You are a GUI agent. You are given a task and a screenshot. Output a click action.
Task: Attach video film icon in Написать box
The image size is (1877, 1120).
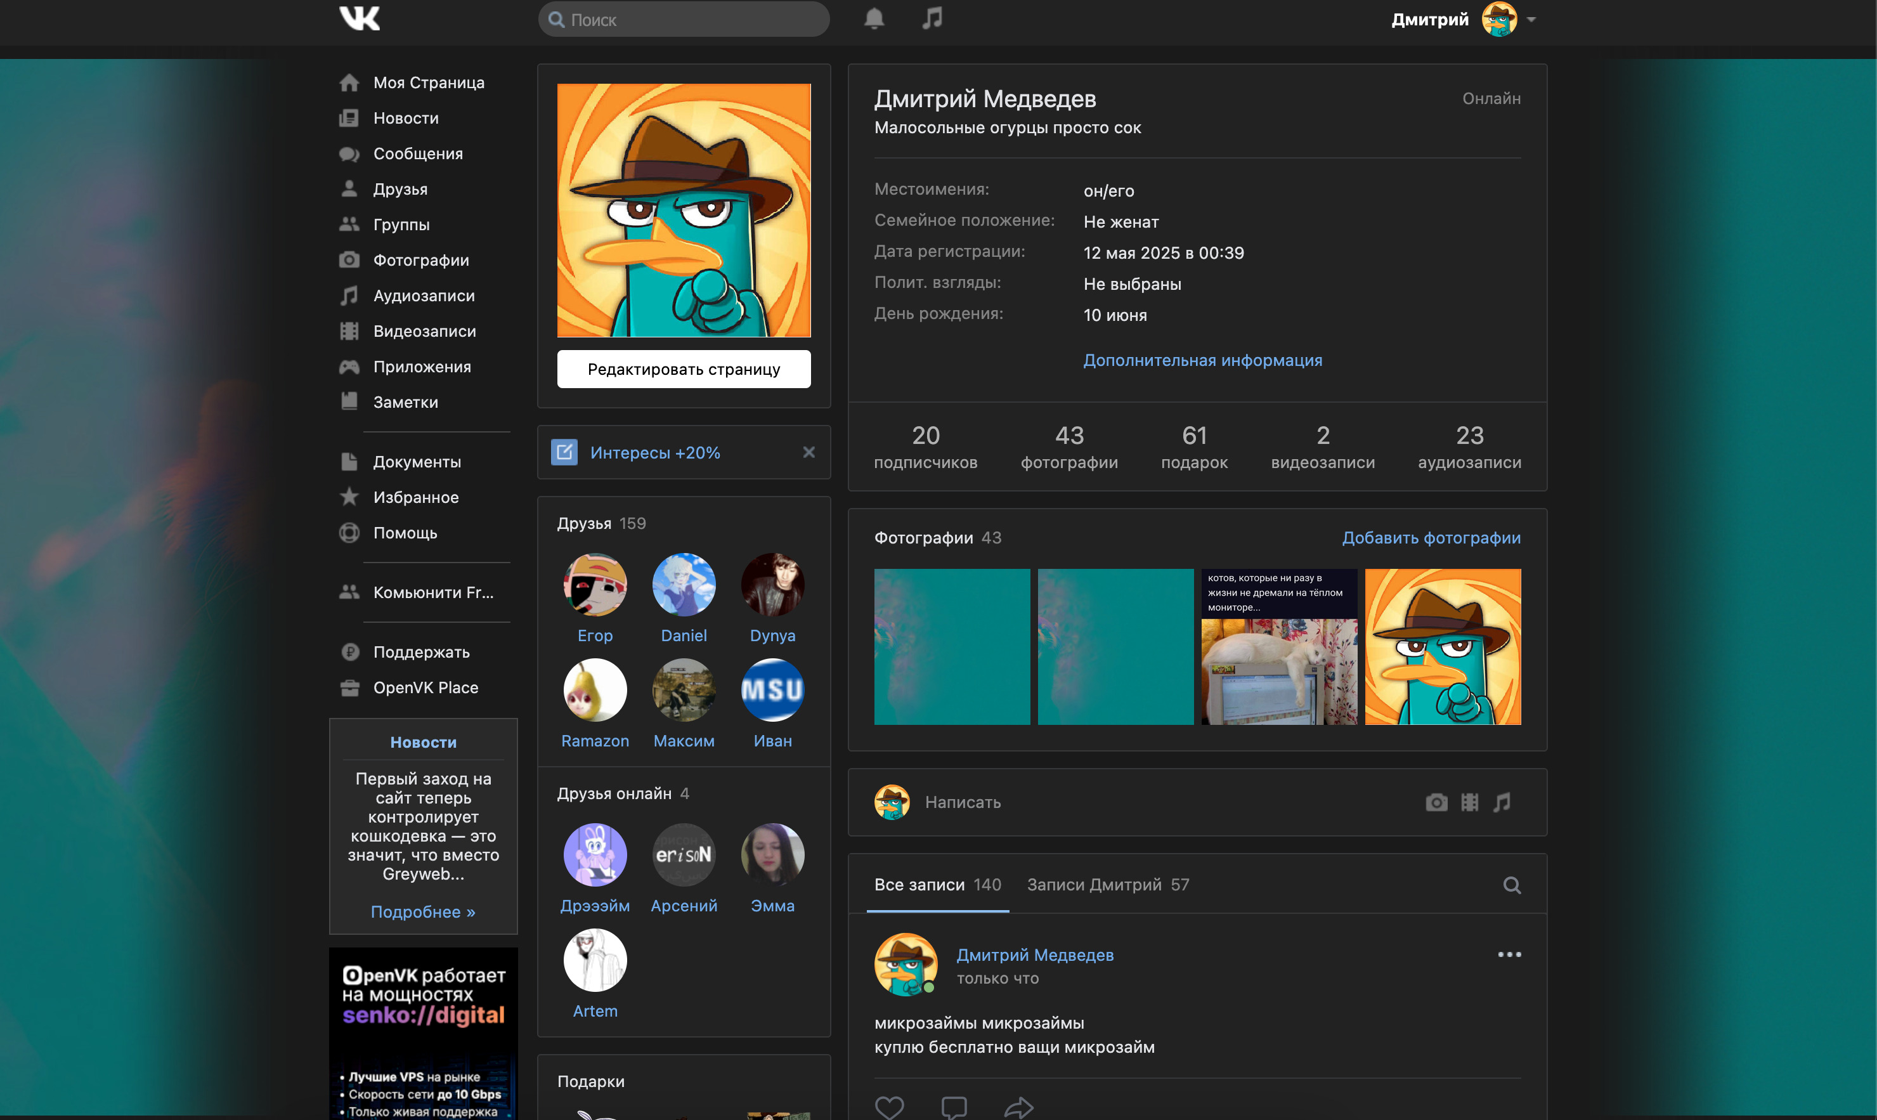(1470, 802)
